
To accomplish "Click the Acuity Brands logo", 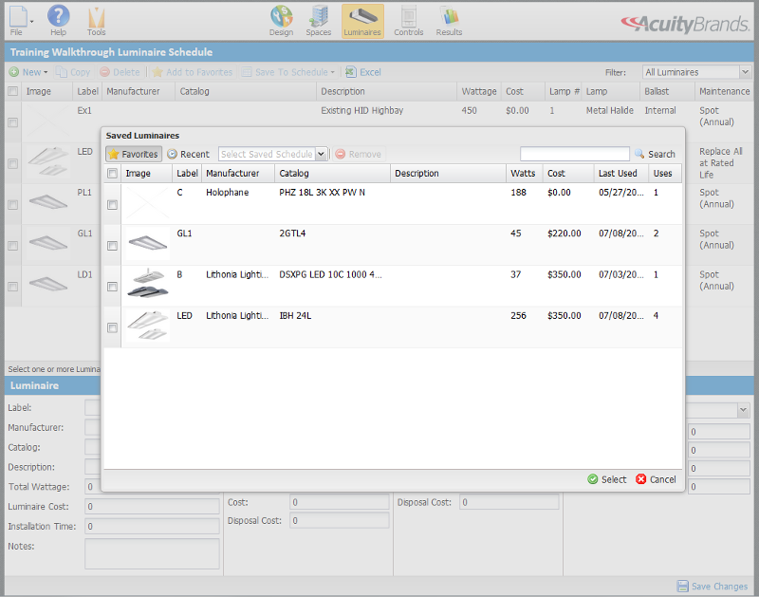I will (x=685, y=23).
